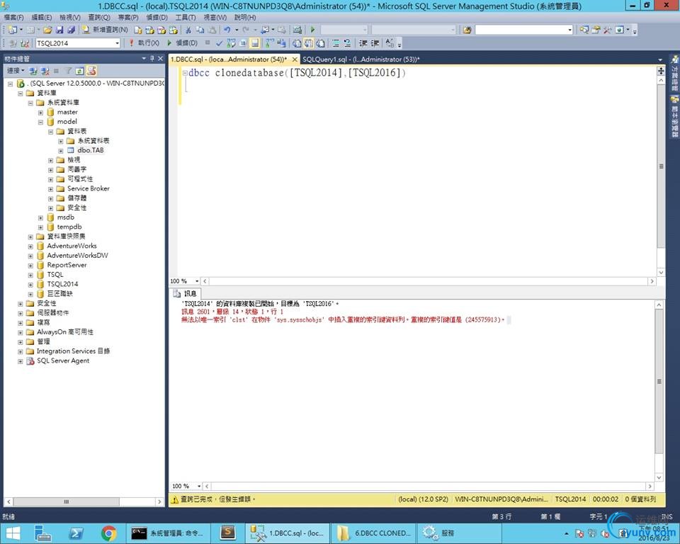Toggle the pin on Object Explorer panel
Screen dimensions: 680x544
[152, 59]
